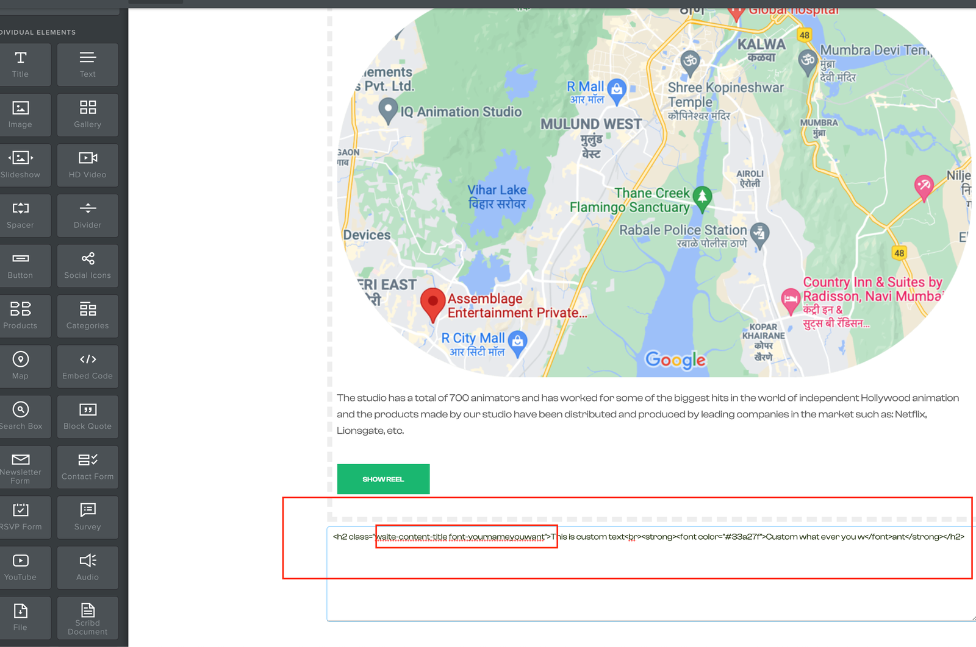The width and height of the screenshot is (976, 647).
Task: Pick the HD Video element
Action: pos(87,165)
